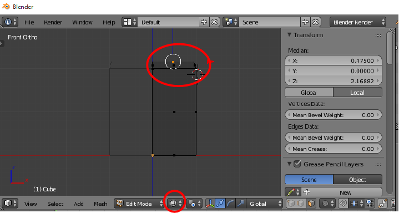Viewport: 399px width, 213px height.
Task: Open the Render menu
Action: pyautogui.click(x=53, y=22)
